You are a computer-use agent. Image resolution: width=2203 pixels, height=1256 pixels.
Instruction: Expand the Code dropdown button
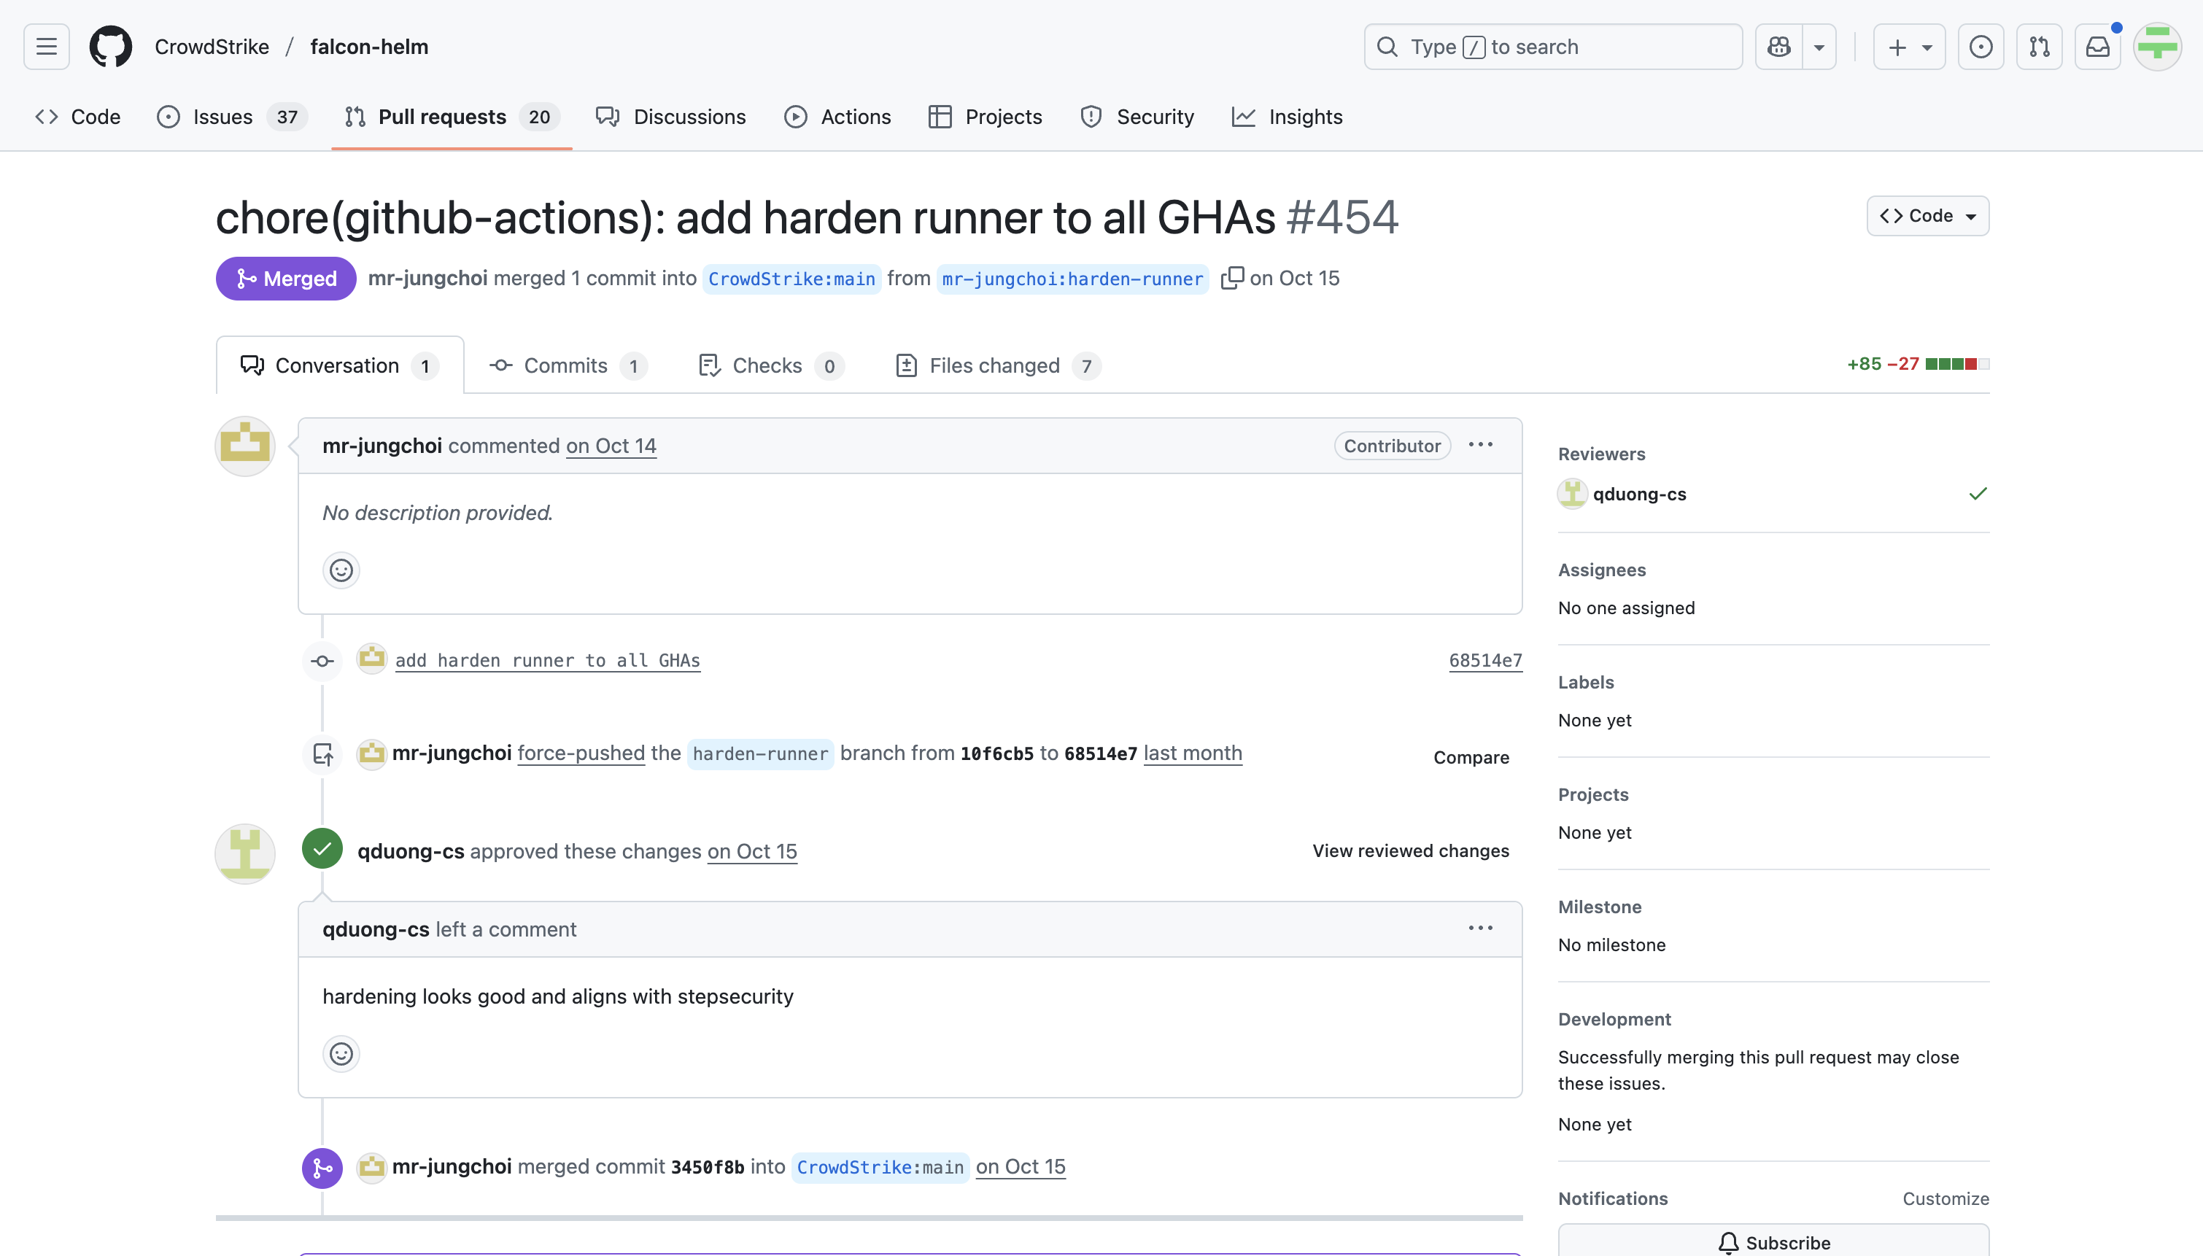point(1927,216)
